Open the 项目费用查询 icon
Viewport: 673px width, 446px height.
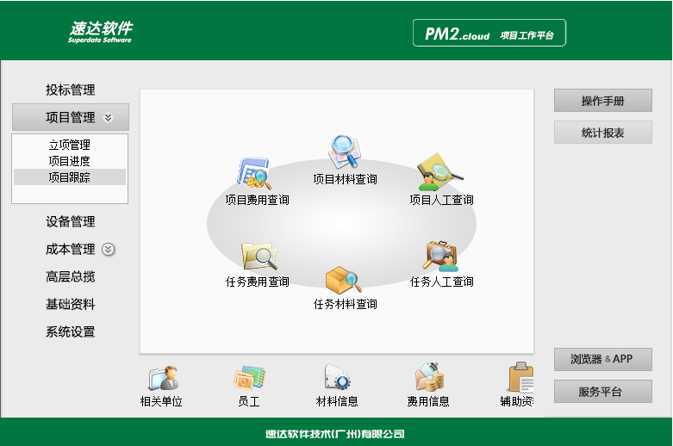coord(254,173)
